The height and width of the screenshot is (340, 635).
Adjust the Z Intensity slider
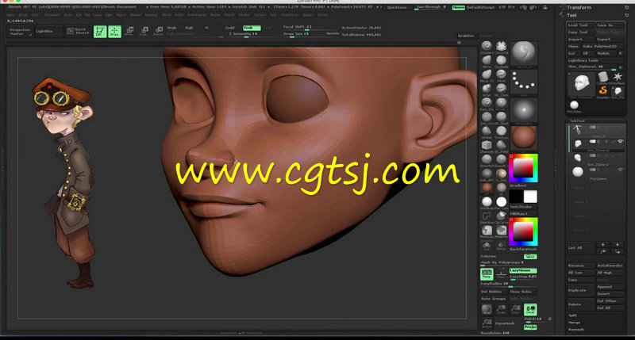252,34
